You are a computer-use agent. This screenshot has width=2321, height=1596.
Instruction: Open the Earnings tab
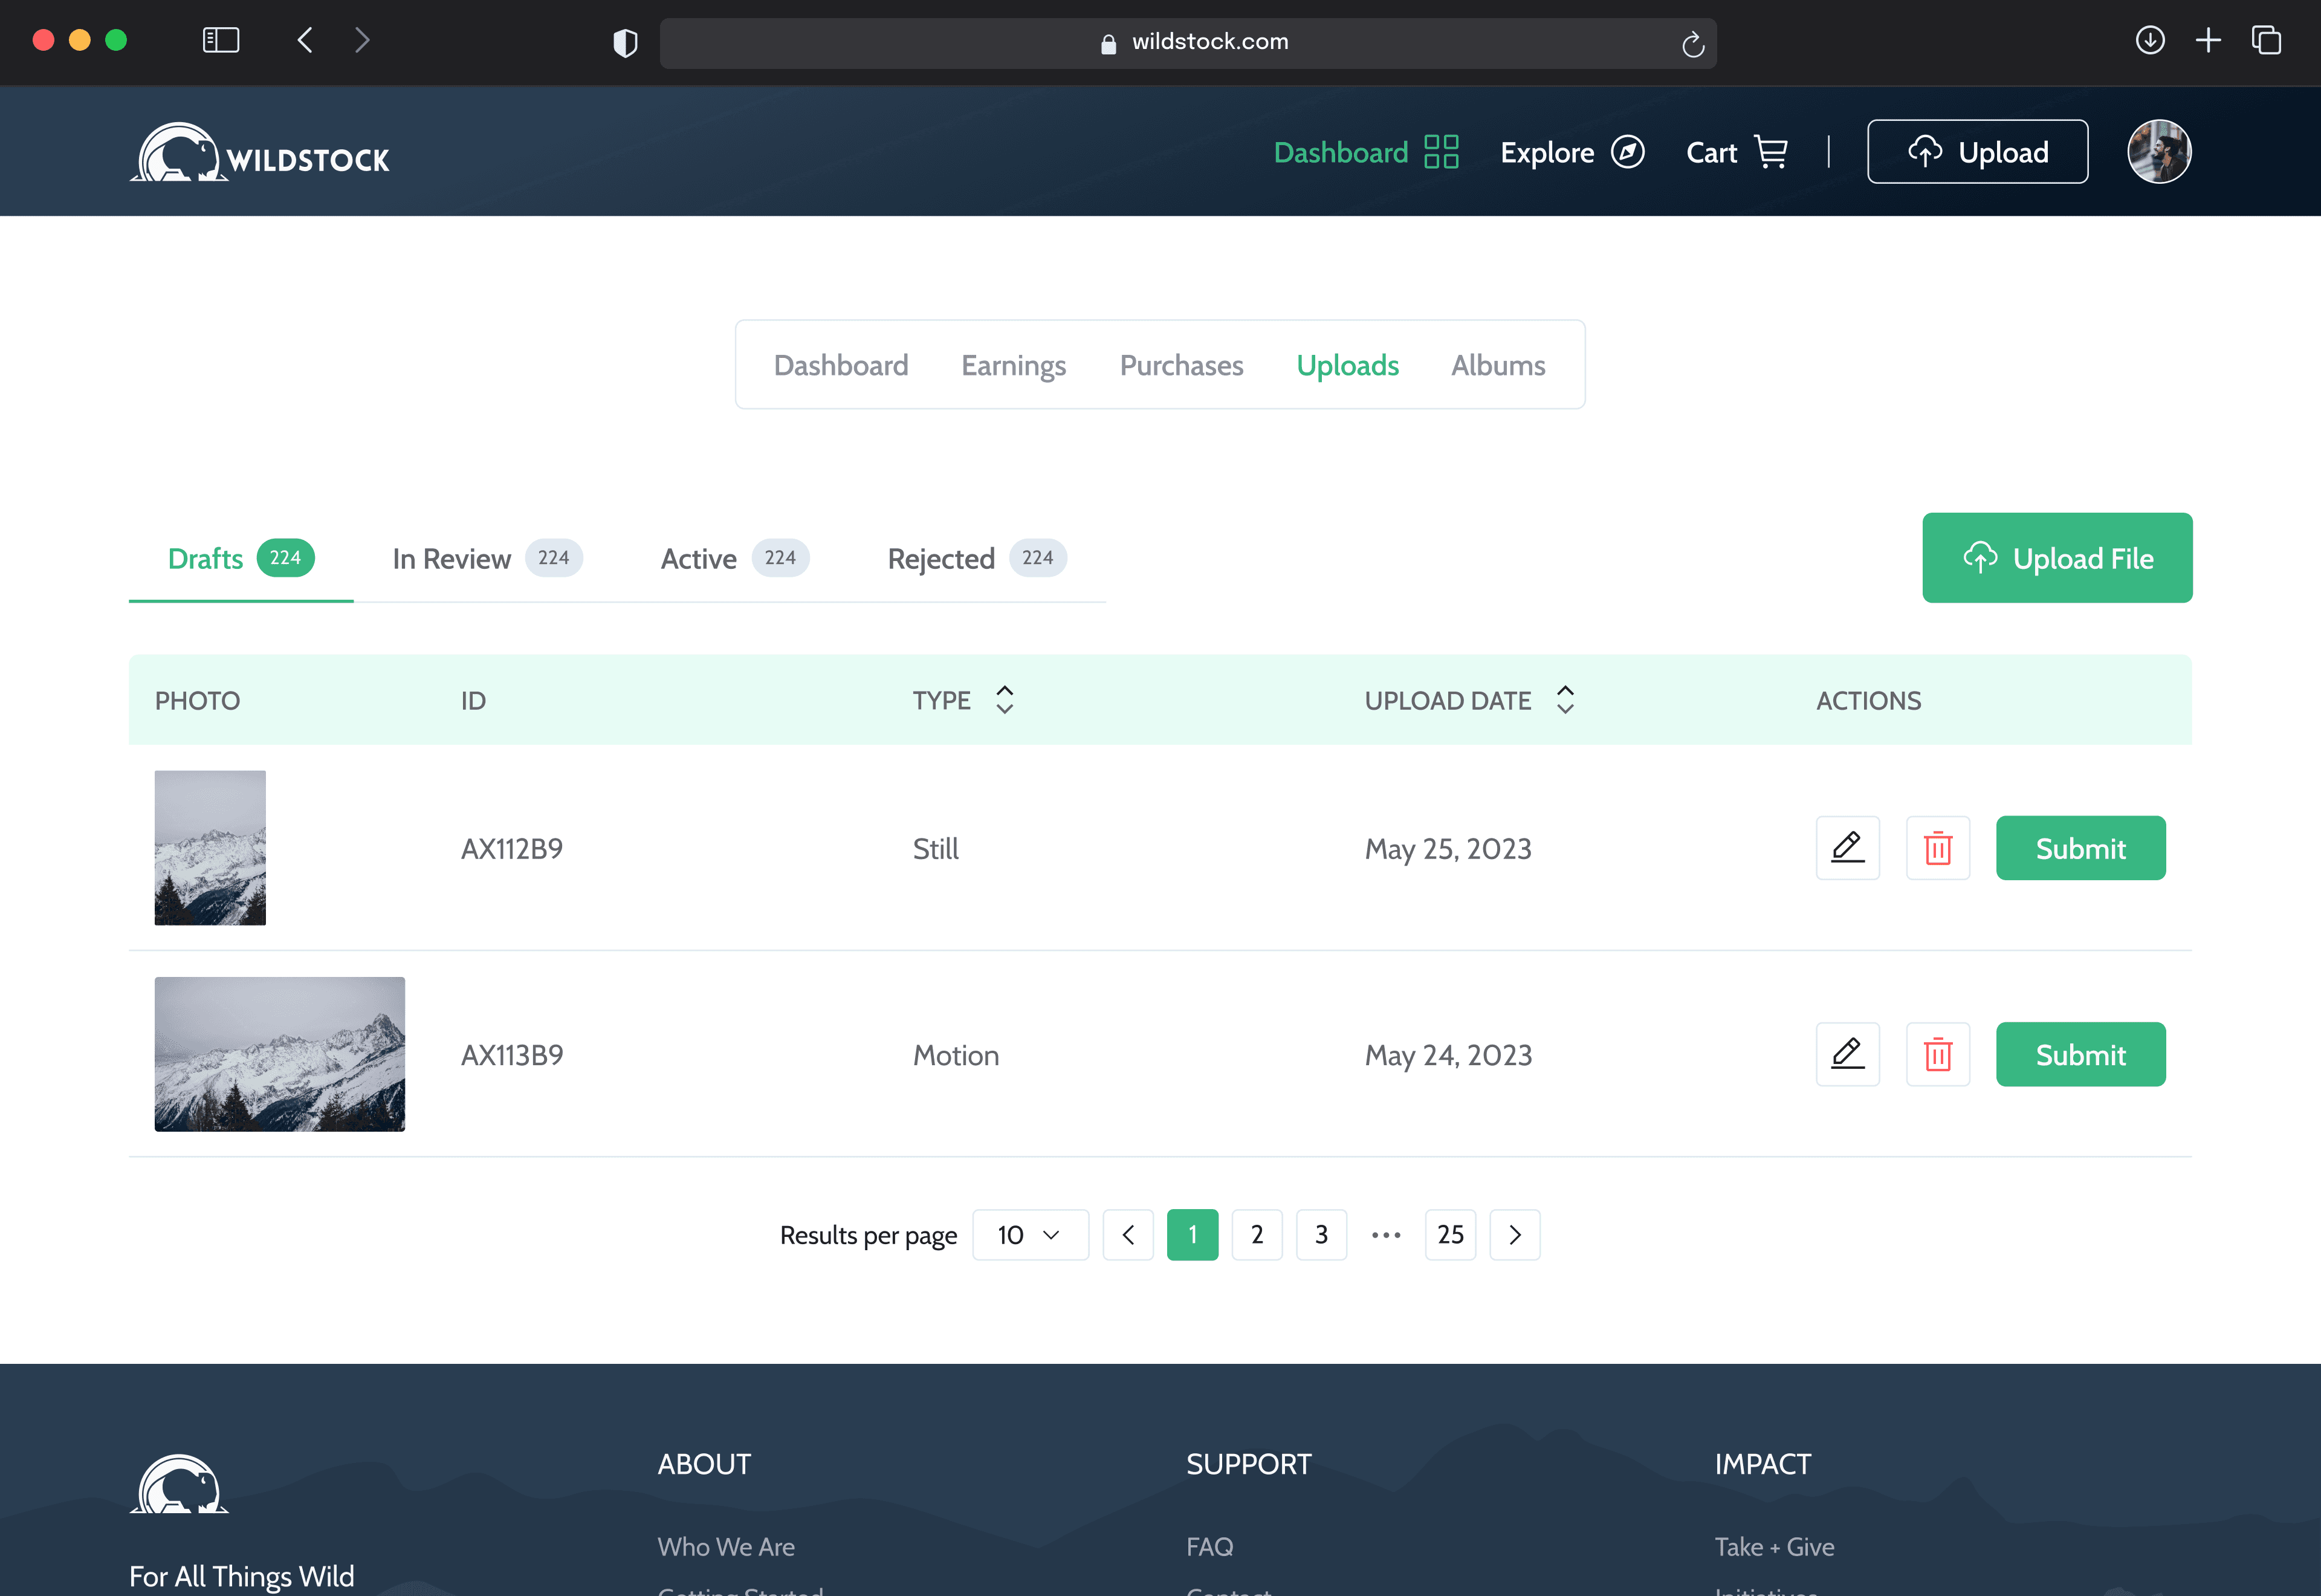click(x=1012, y=365)
